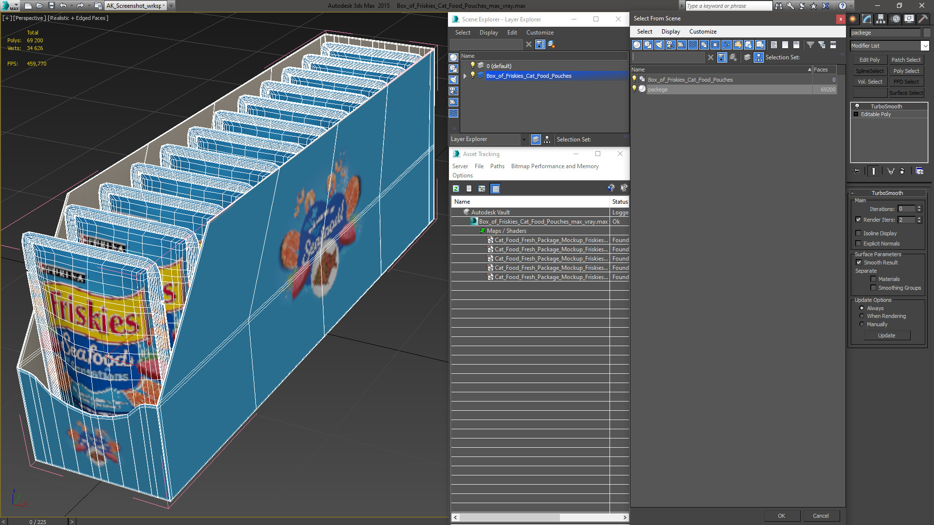Click the Select None icon in Select From Scene
Image resolution: width=934 pixels, height=525 pixels.
tap(785, 45)
